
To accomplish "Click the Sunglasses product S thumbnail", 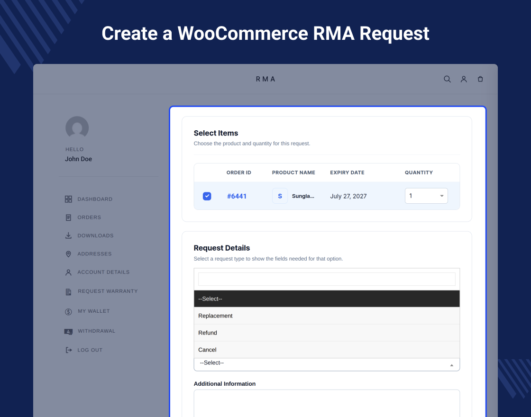I will [x=280, y=196].
